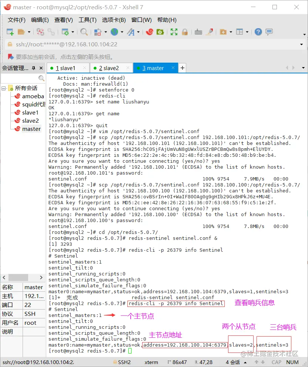Click the 4 会话 status bar arrow
308x367 pixels.
tap(245, 363)
